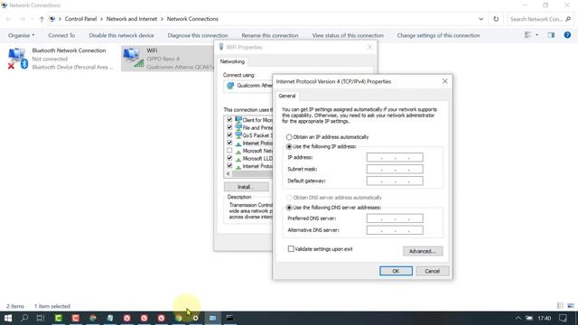
Task: Toggle the preview pane icon
Action: coord(551,35)
